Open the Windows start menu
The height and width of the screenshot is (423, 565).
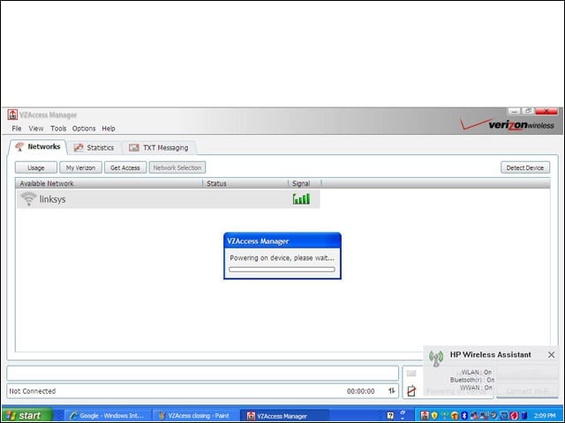point(27,415)
